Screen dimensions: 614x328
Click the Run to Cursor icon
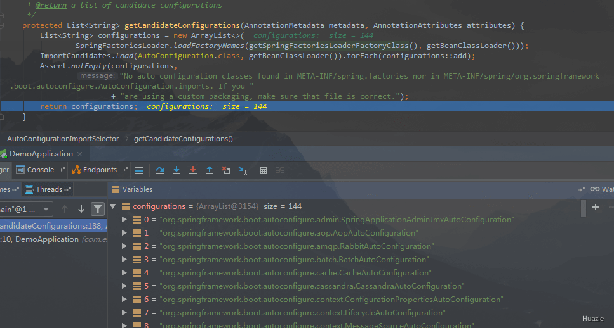tap(243, 170)
